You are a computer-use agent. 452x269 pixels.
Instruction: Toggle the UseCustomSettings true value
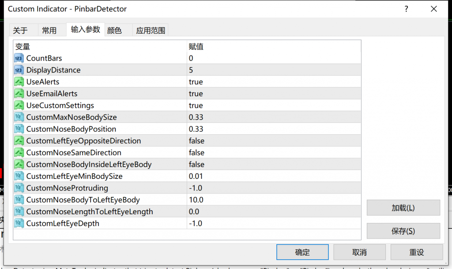pos(196,106)
